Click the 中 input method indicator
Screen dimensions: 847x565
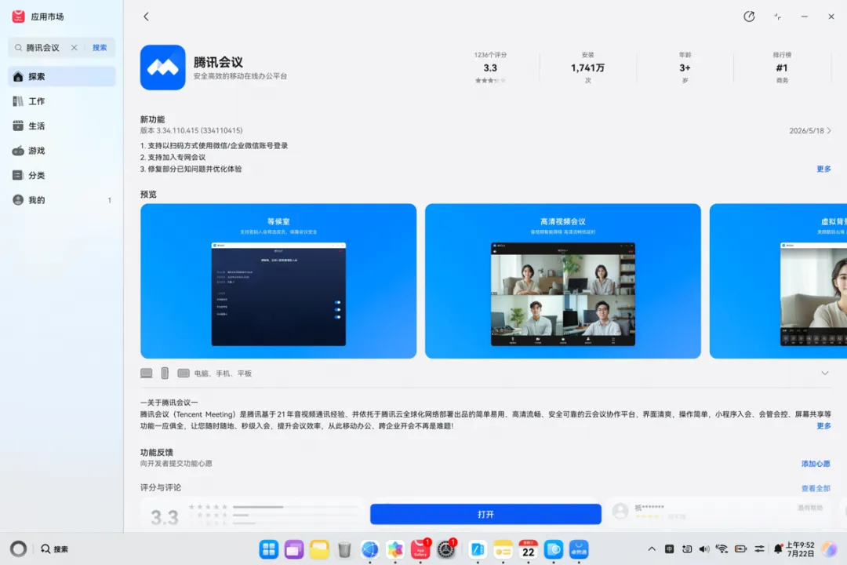pos(669,549)
